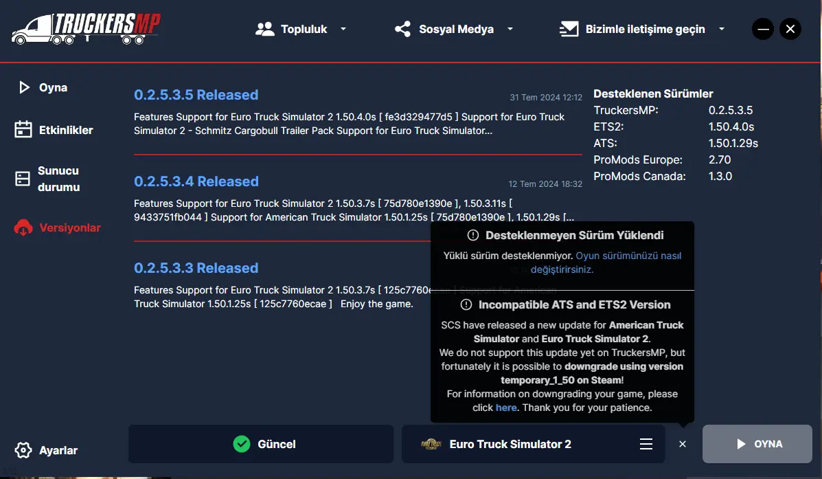Click the ProMods Europe value 2.70
Screen dimensions: 822x479
click(x=720, y=159)
